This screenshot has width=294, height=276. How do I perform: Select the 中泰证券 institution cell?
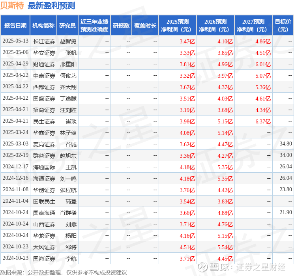(x=44, y=76)
